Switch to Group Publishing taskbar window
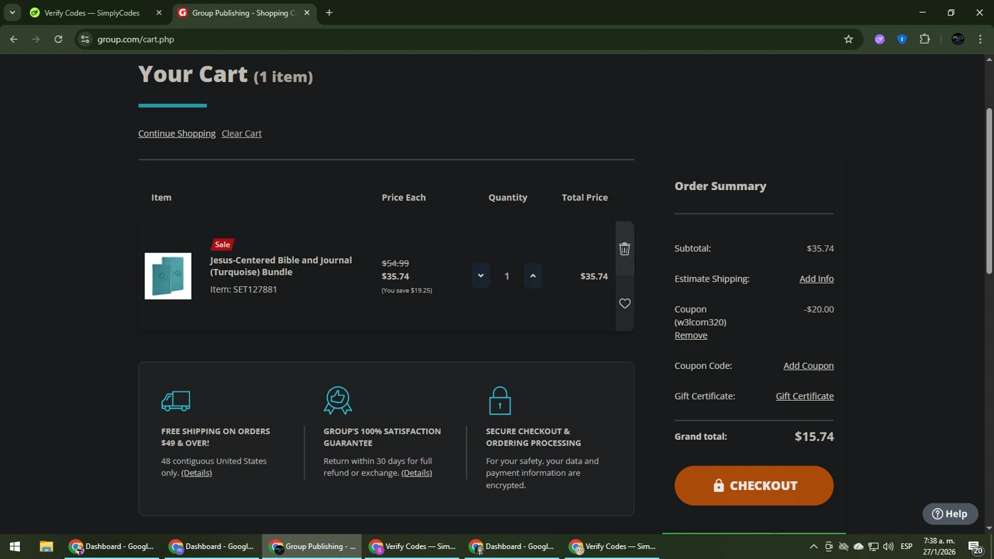 coord(312,546)
